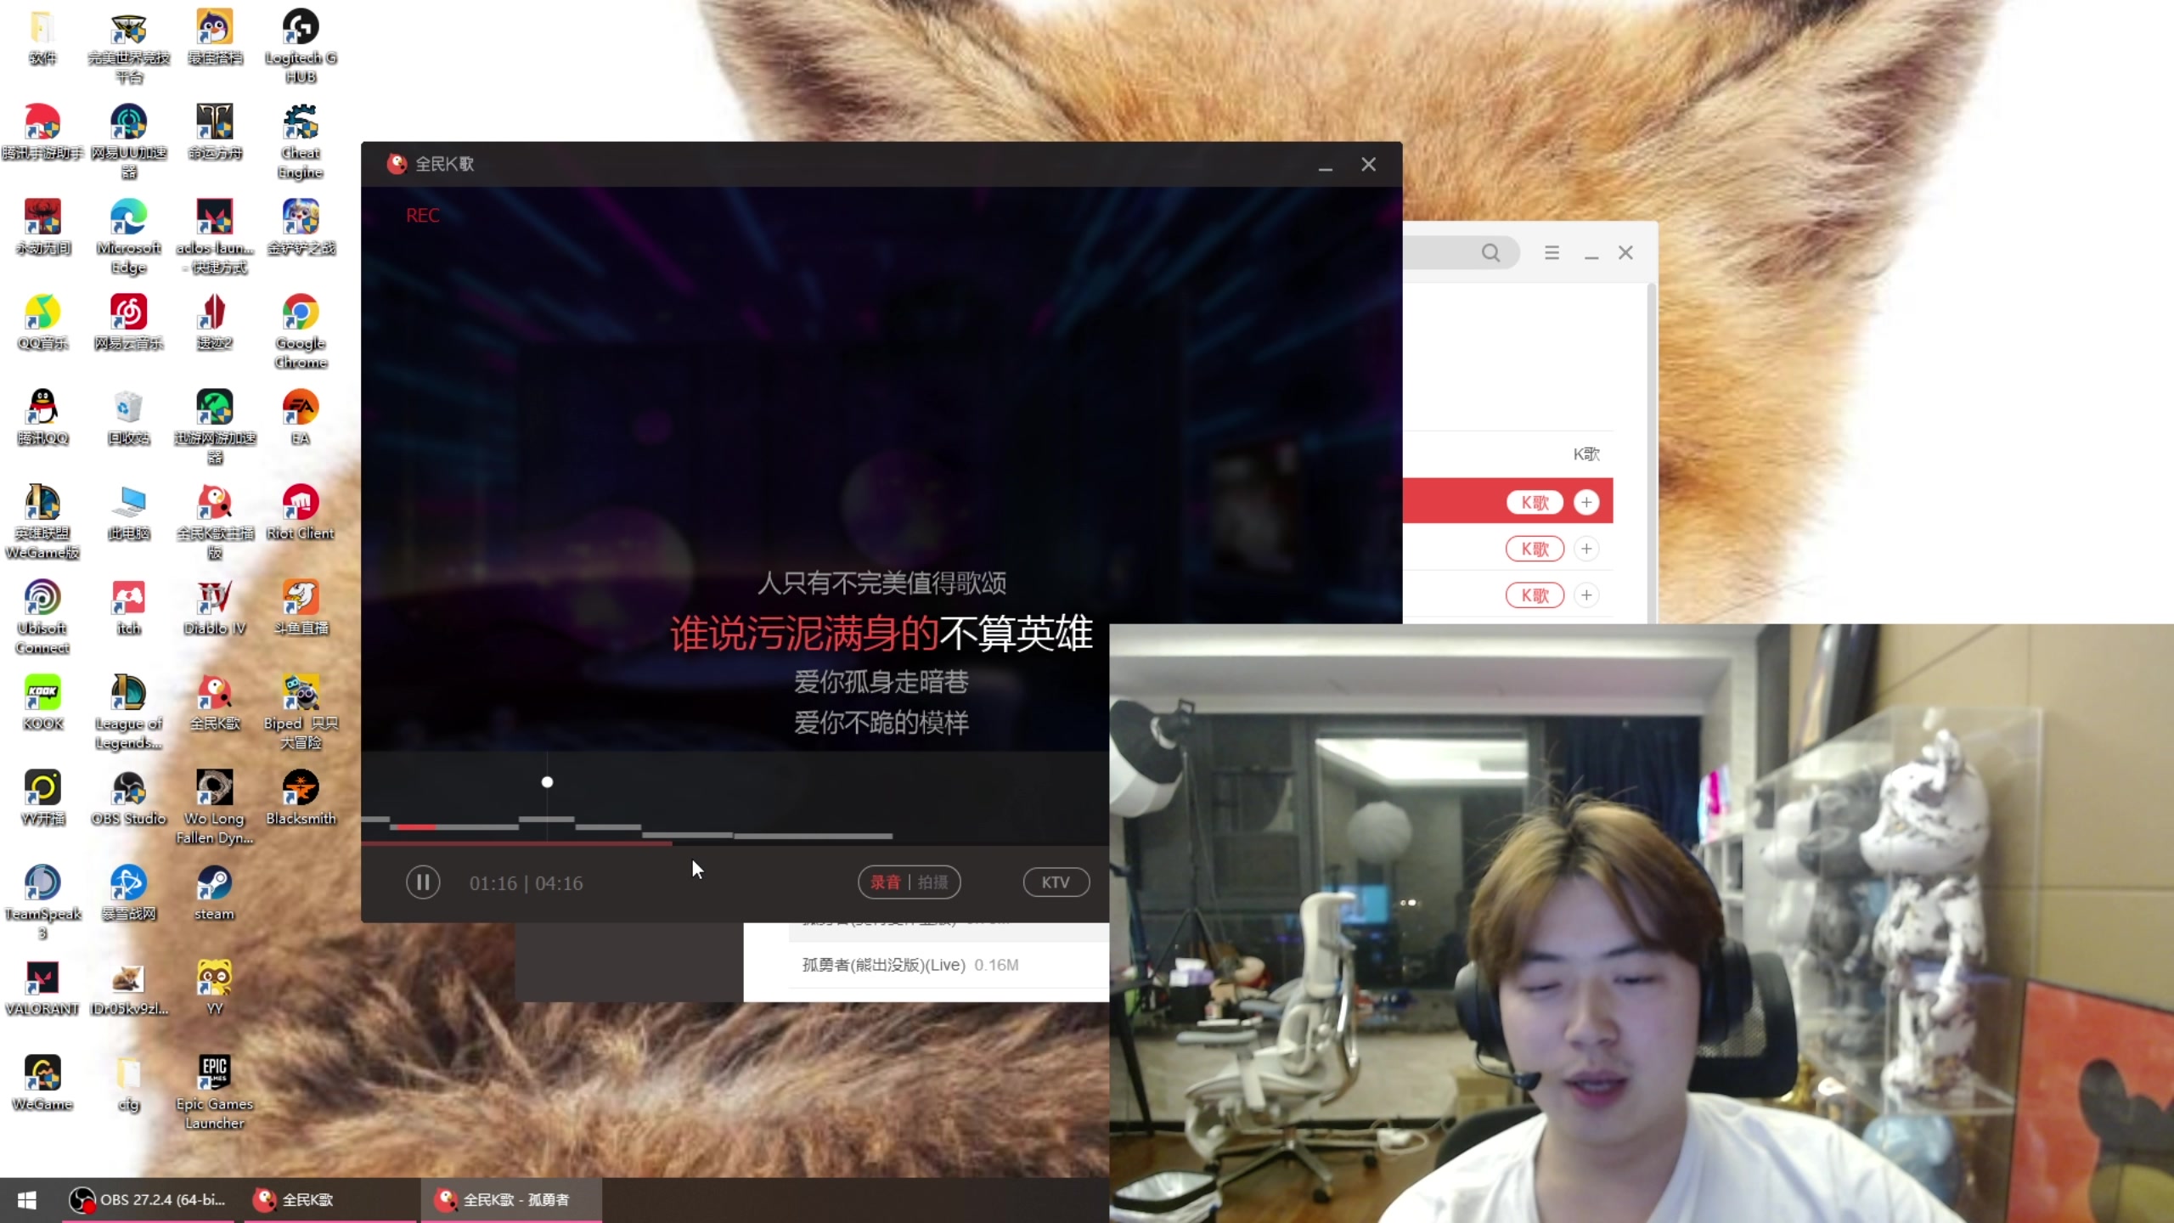Open the hamburger menu in the song list
Viewport: 2174px width, 1223px height.
click(1551, 252)
